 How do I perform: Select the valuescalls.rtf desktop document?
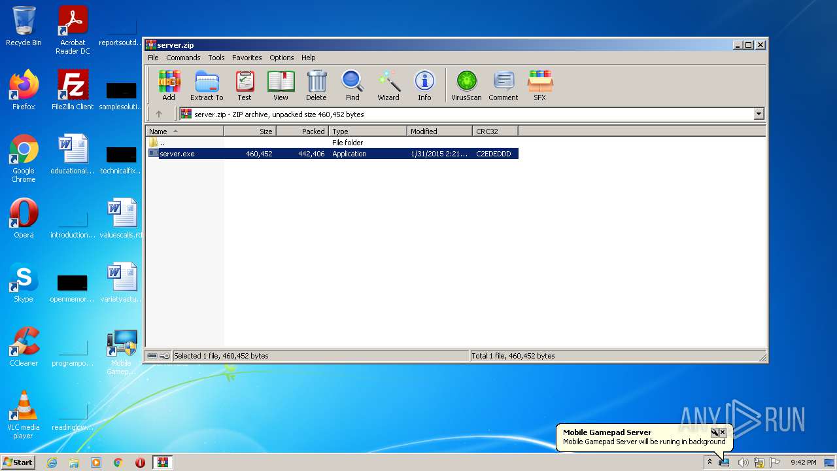point(122,218)
